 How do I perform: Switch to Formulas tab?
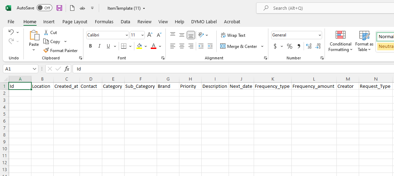pyautogui.click(x=104, y=22)
